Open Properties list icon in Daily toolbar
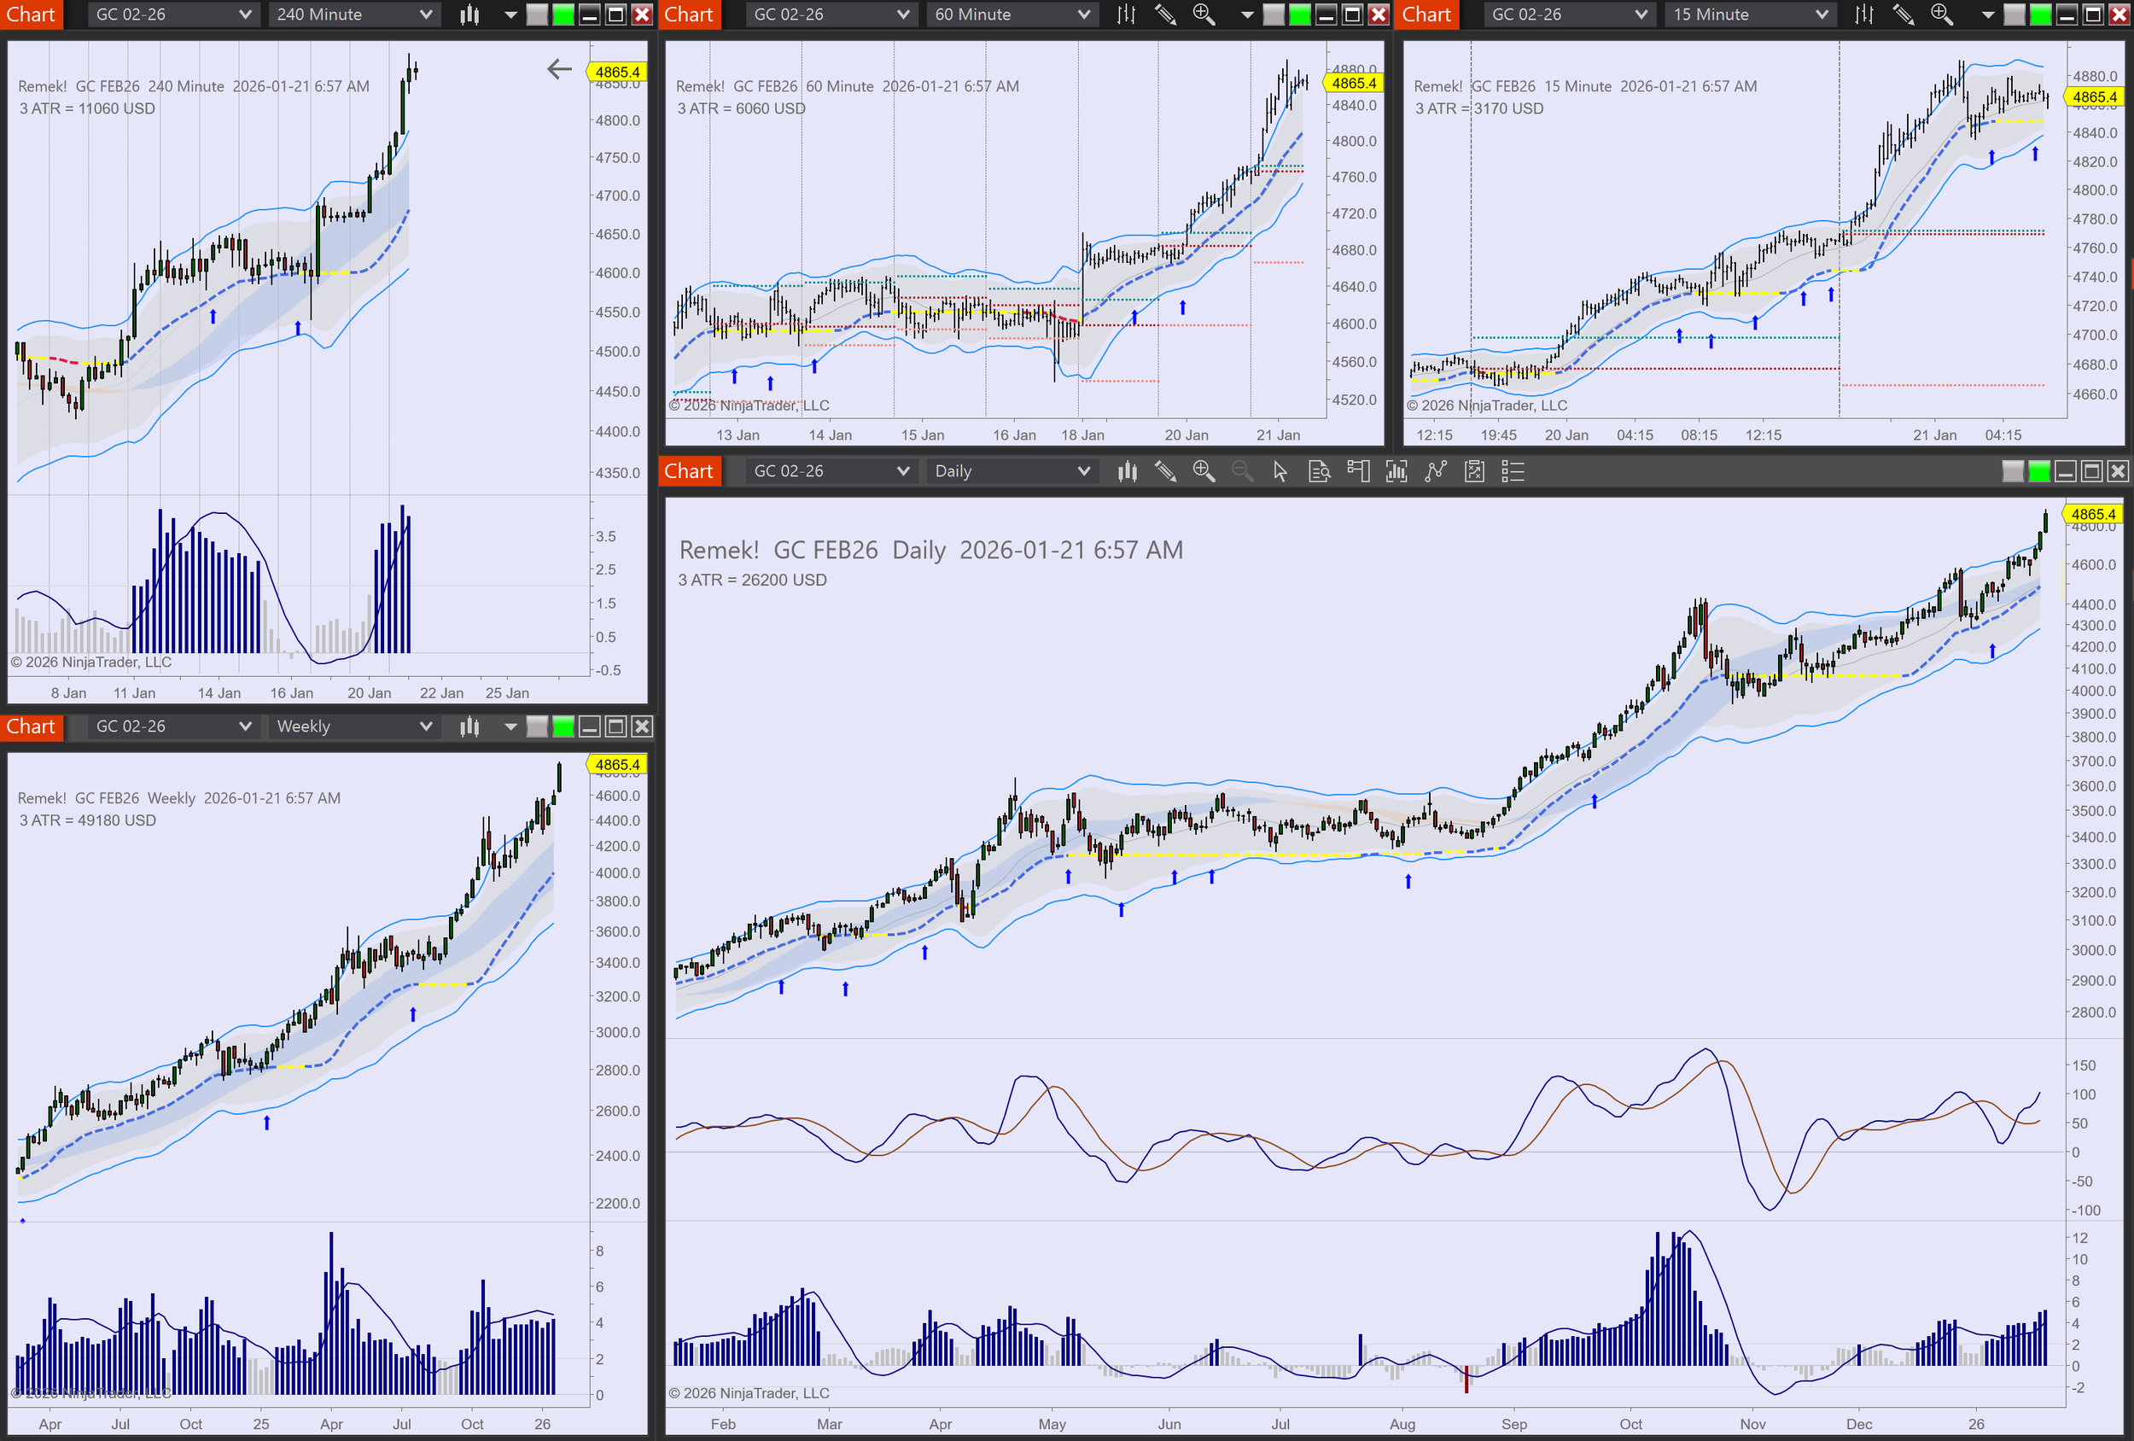 click(1512, 471)
